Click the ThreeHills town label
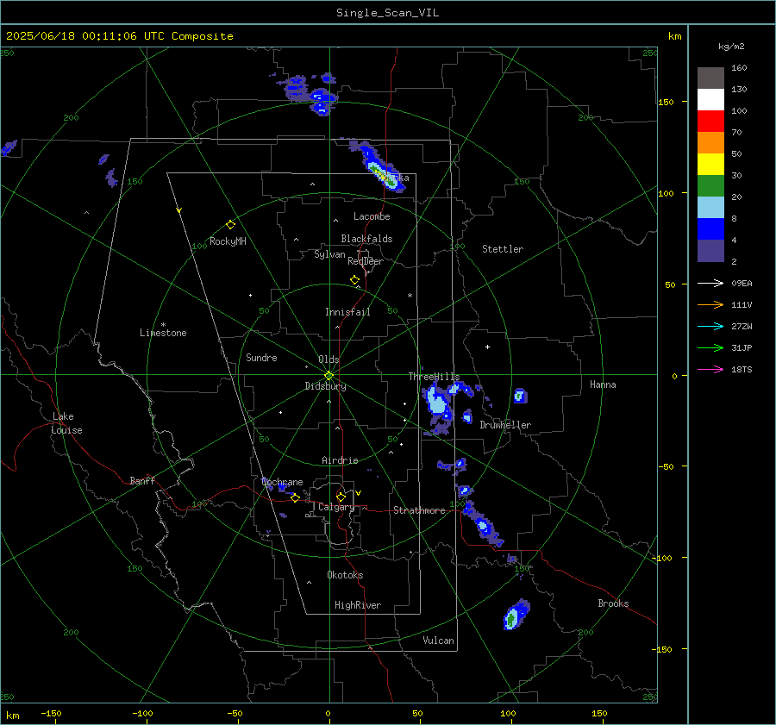This screenshot has width=776, height=725. (x=434, y=377)
